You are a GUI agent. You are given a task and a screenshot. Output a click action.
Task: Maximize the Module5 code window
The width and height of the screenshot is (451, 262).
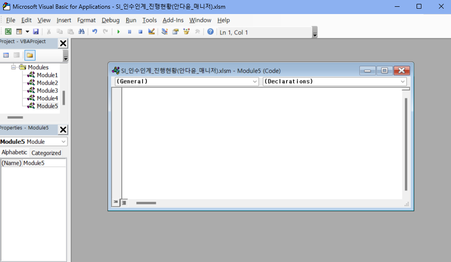384,71
